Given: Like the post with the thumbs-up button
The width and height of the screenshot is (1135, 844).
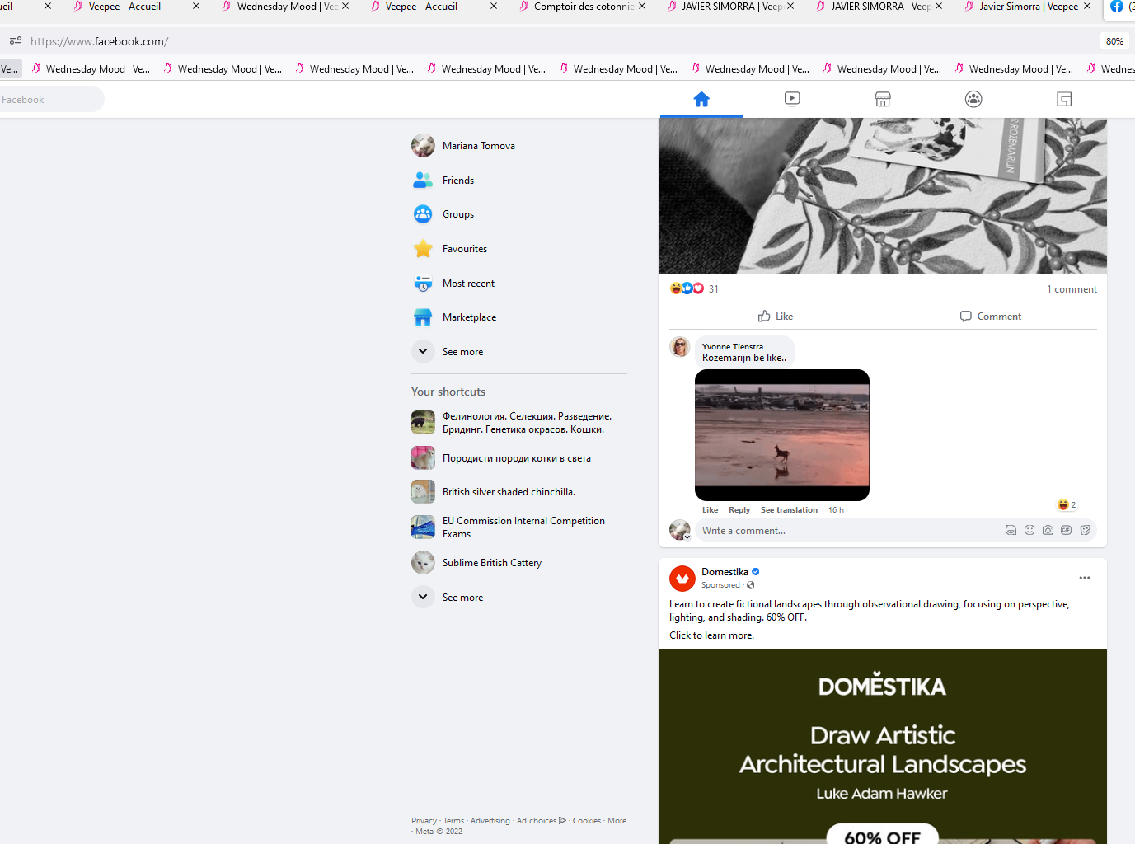Looking at the screenshot, I should [x=776, y=316].
